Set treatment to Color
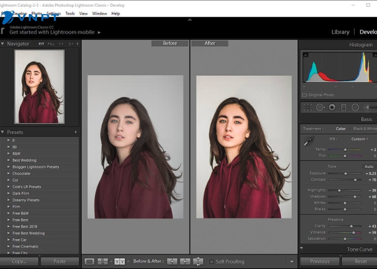Image resolution: width=377 pixels, height=269 pixels. (x=341, y=129)
